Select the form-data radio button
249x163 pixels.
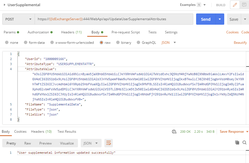pos(26,42)
